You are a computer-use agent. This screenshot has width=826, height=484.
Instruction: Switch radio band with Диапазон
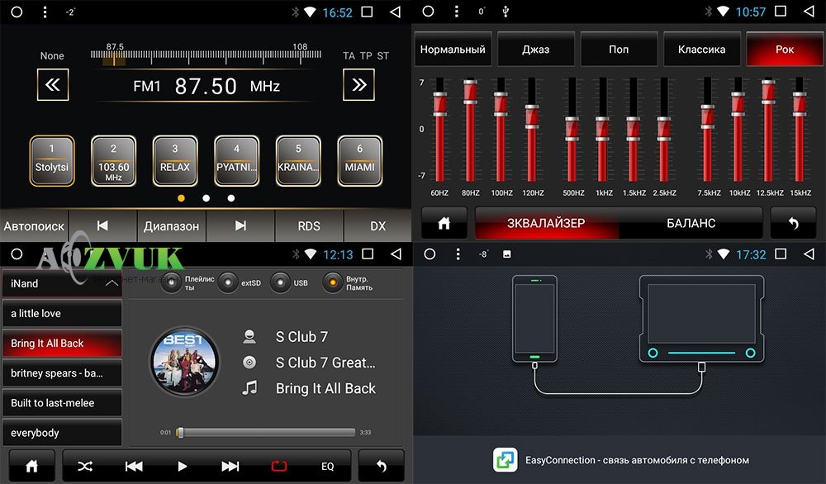172,226
